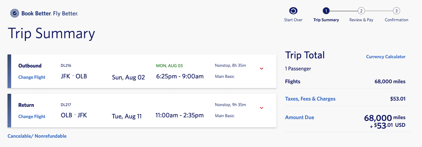Select step 3 circle for Confirmation
The image size is (422, 147).
point(396,11)
